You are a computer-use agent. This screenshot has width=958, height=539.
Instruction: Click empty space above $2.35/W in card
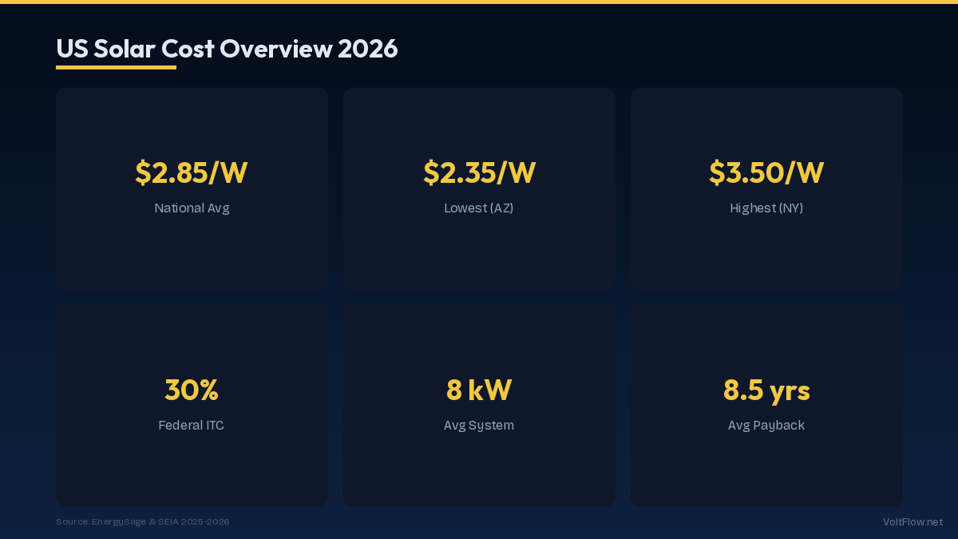point(479,120)
